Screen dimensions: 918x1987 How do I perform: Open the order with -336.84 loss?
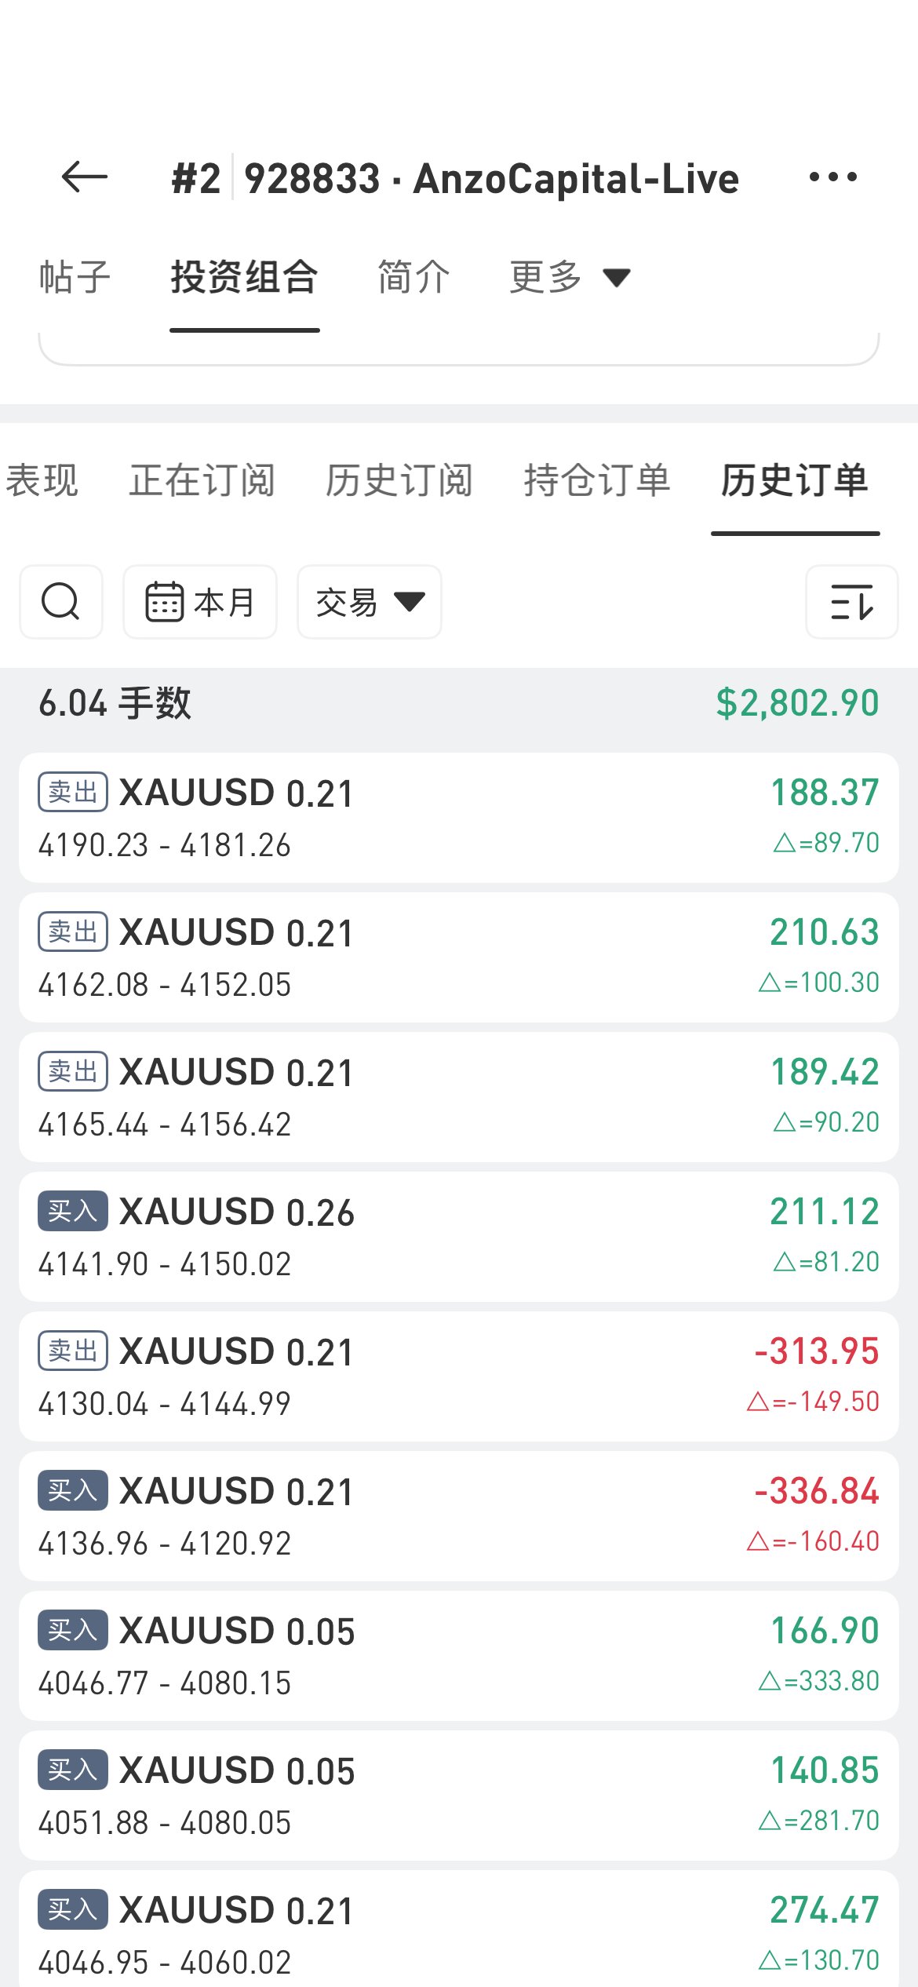click(x=459, y=1515)
